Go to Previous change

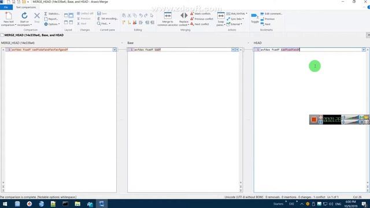pyautogui.click(x=84, y=18)
